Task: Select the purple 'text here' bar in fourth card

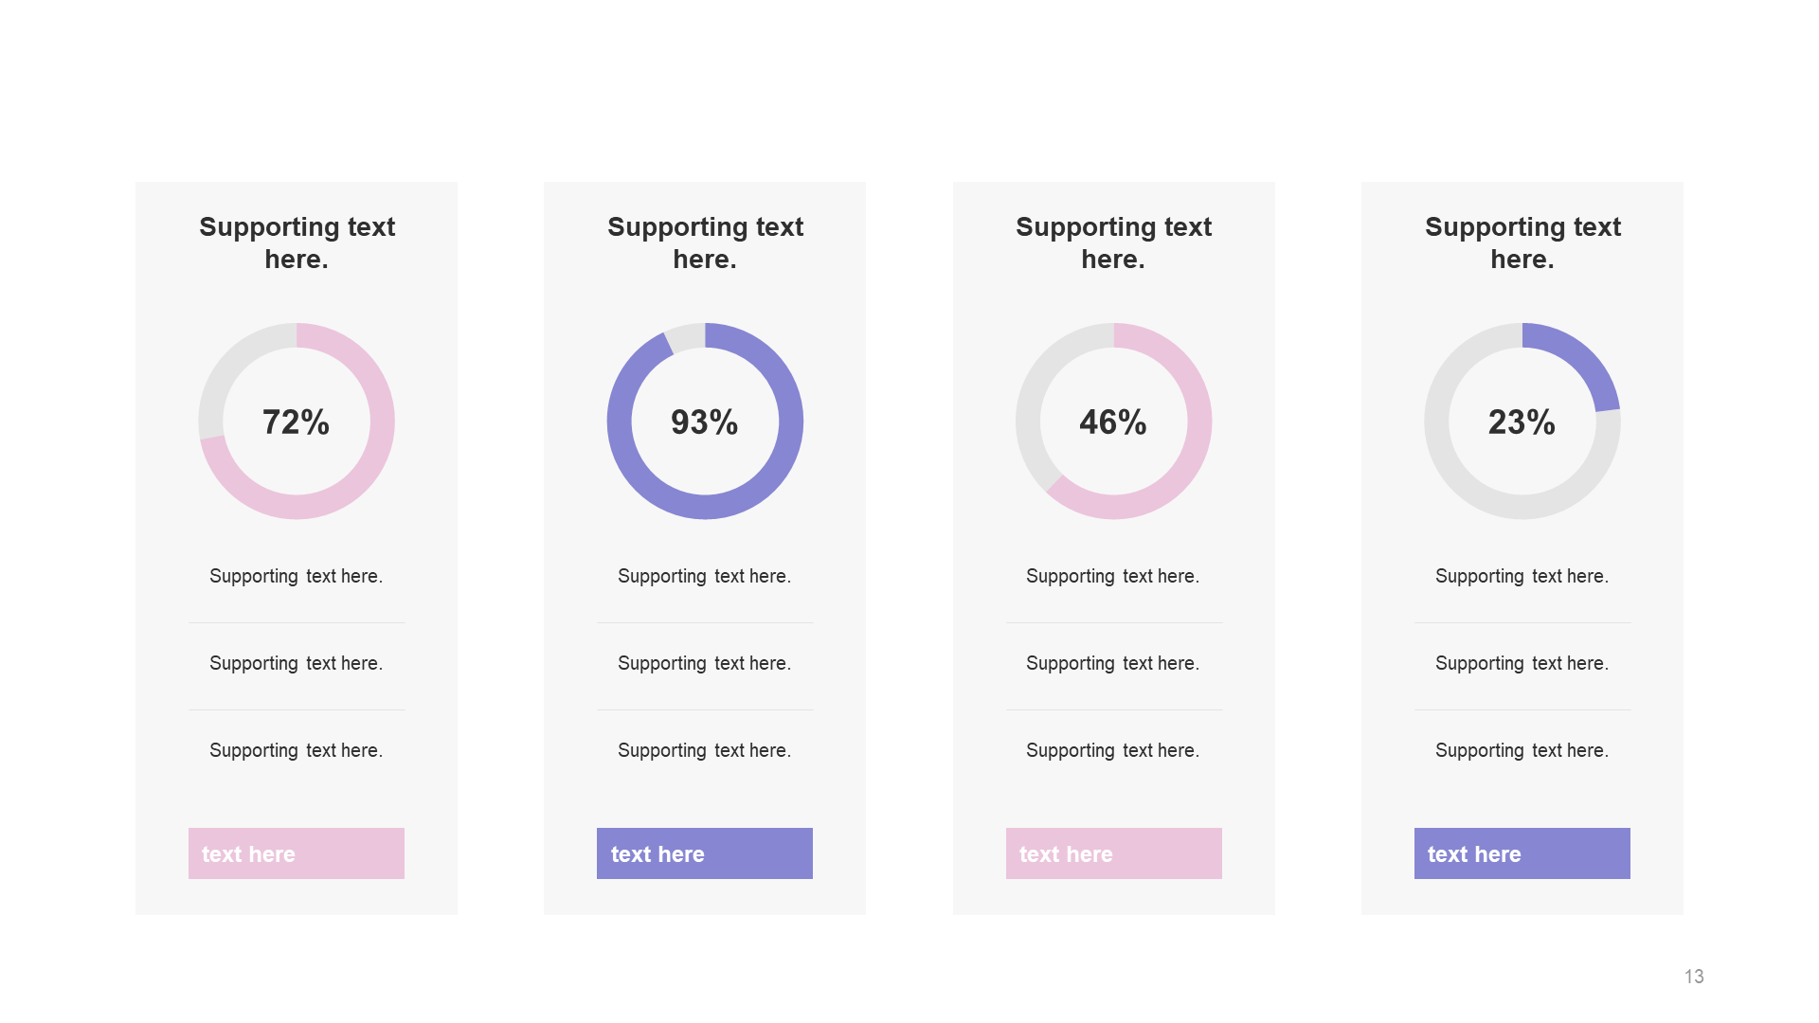Action: click(x=1522, y=853)
